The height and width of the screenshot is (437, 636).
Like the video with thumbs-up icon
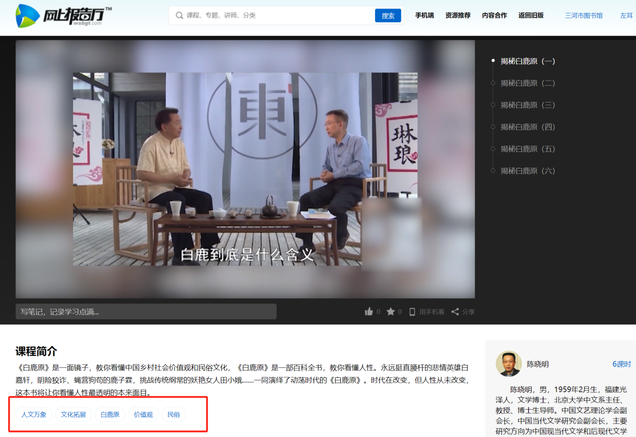(x=369, y=312)
